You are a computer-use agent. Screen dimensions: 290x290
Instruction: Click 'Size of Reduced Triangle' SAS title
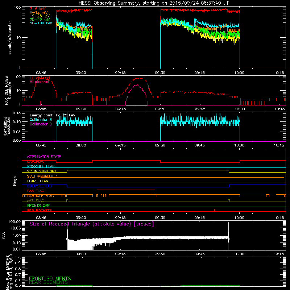coord(92,224)
